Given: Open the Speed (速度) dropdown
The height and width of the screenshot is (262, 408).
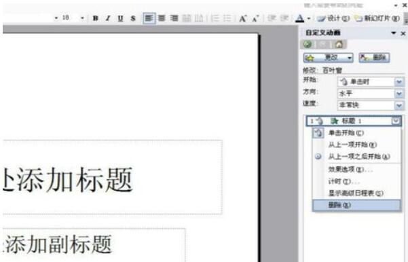Looking at the screenshot, I should (x=371, y=105).
